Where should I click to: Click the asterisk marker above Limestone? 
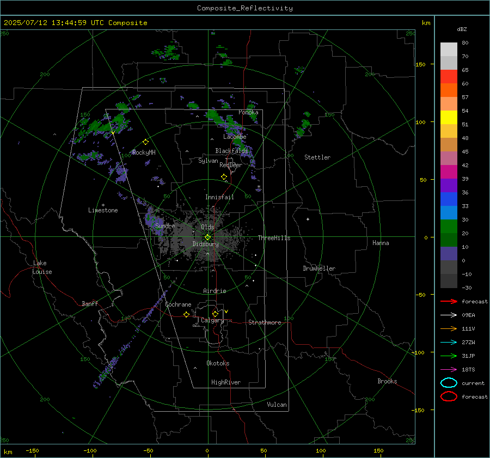103,205
